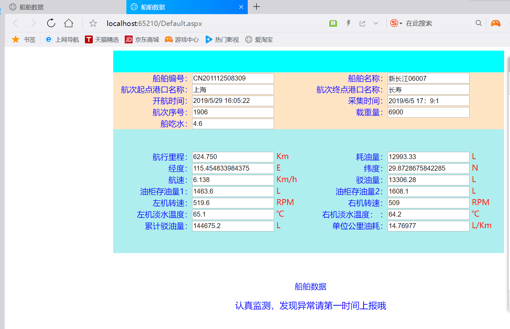The height and width of the screenshot is (329, 510).
Task: Open the game controller icon
Action: pyautogui.click(x=496, y=23)
